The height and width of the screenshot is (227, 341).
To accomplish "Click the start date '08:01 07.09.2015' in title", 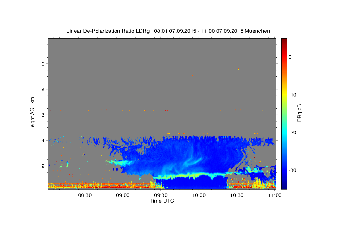I will (175, 31).
